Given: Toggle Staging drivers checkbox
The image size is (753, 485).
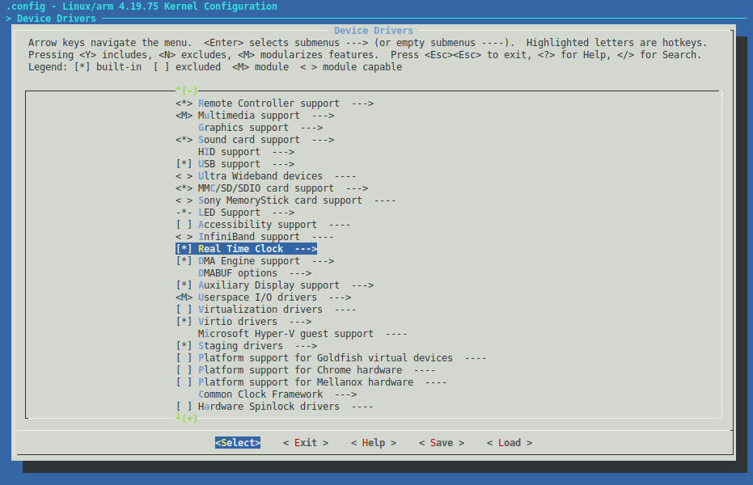Looking at the screenshot, I should tap(184, 346).
